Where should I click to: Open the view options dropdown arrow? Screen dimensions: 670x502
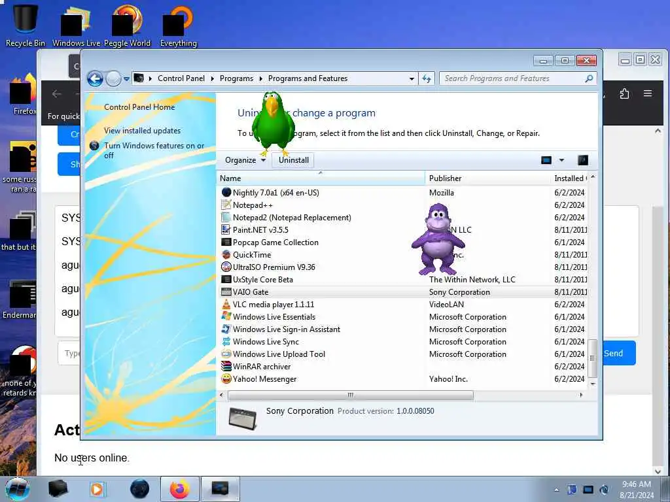561,160
